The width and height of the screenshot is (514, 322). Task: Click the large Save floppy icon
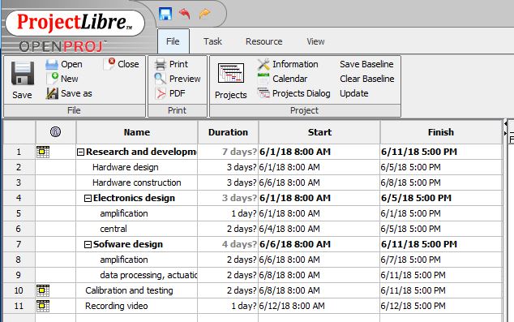(x=22, y=73)
